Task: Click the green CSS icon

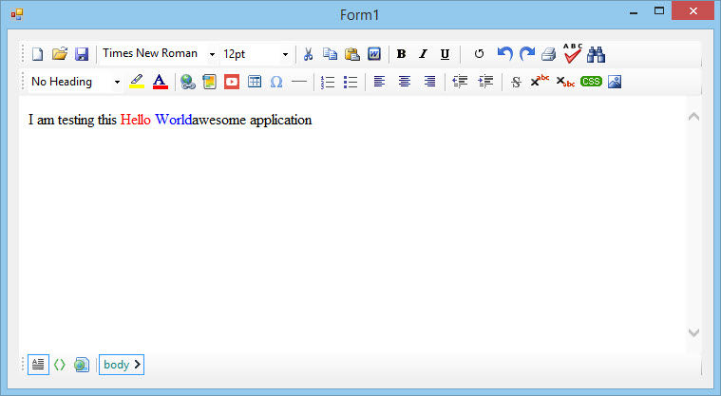Action: 591,82
